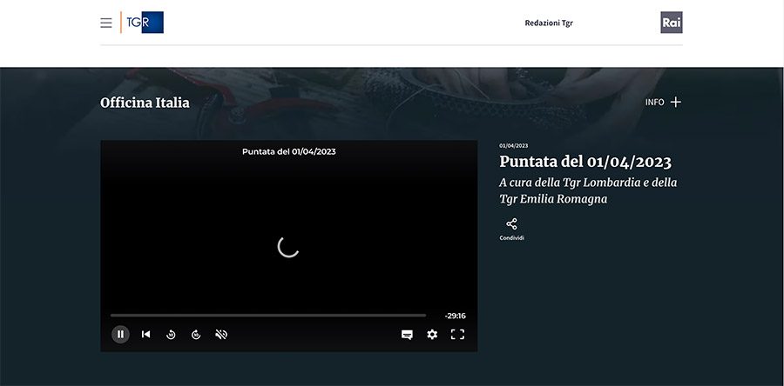Switch the video to fullscreen
784x386 pixels.
coord(457,335)
